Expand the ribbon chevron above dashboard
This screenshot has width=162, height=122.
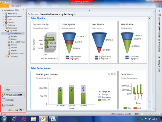(x=89, y=10)
